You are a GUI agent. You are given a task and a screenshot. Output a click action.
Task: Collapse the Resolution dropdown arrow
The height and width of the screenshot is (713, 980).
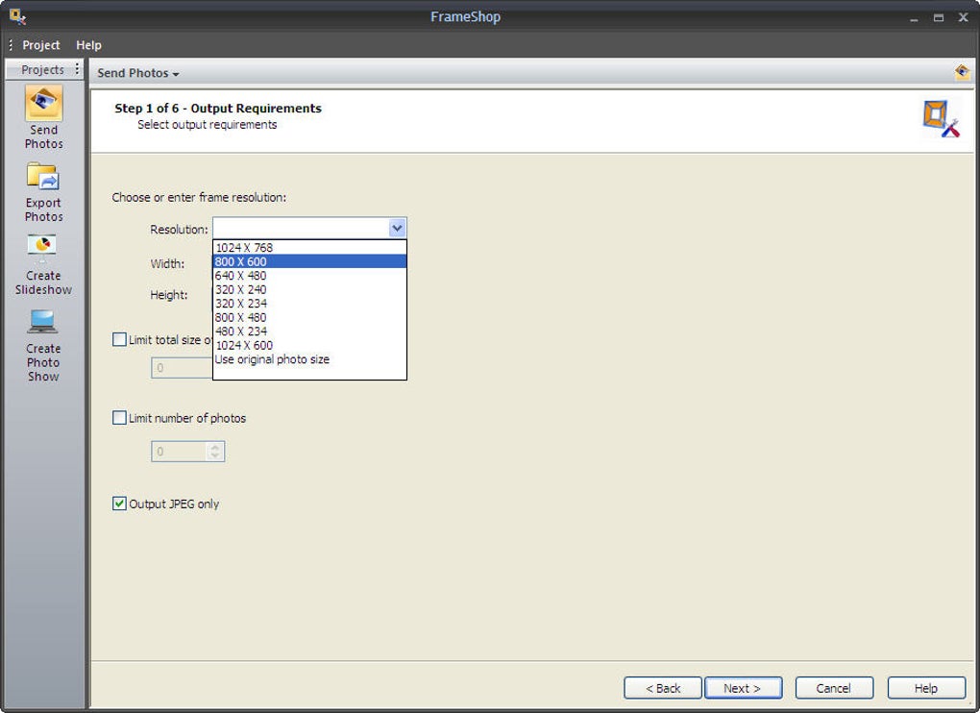tap(397, 228)
